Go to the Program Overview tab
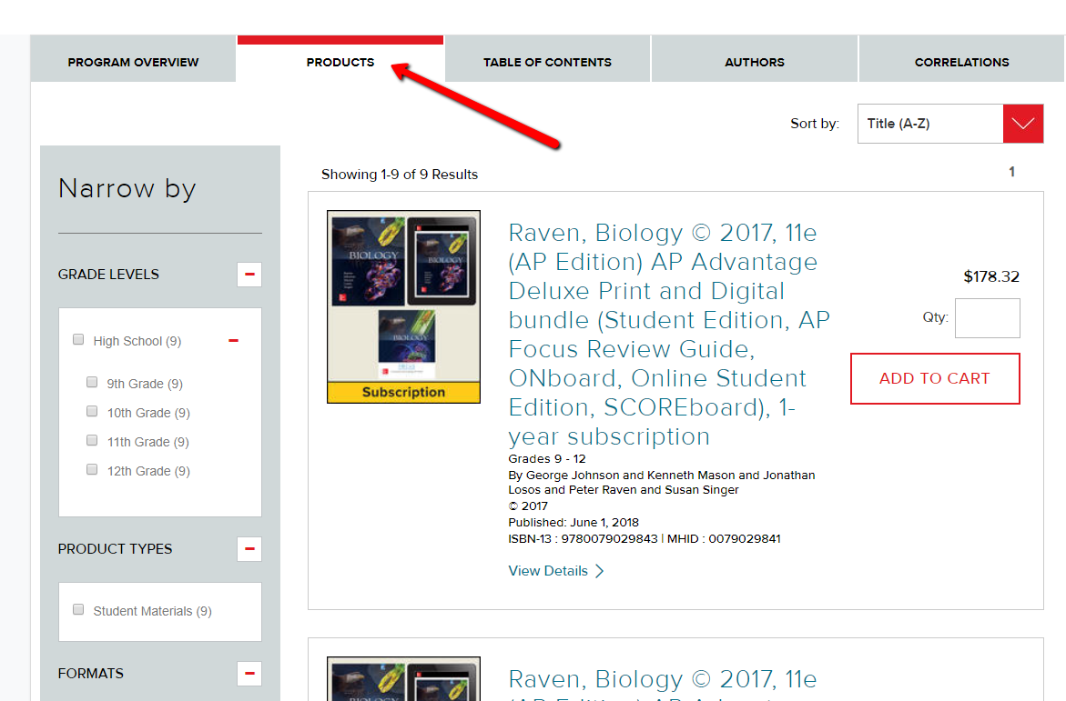The width and height of the screenshot is (1066, 701). [x=133, y=61]
